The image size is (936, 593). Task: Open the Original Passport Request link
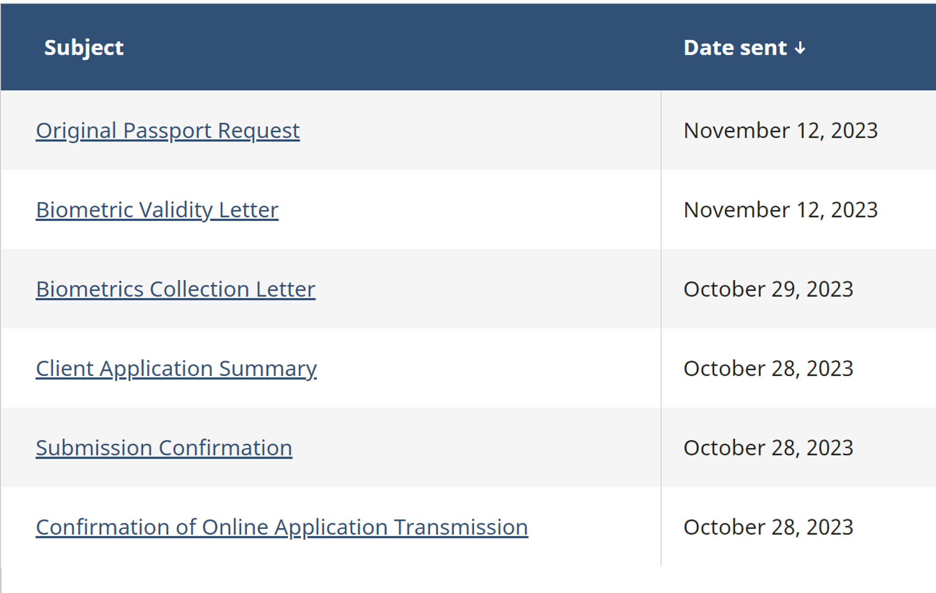click(168, 131)
